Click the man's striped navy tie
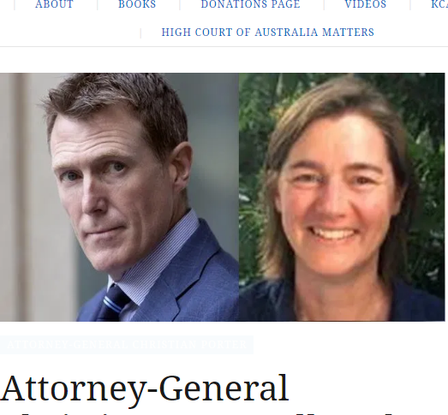The height and width of the screenshot is (415, 448). coord(114,304)
